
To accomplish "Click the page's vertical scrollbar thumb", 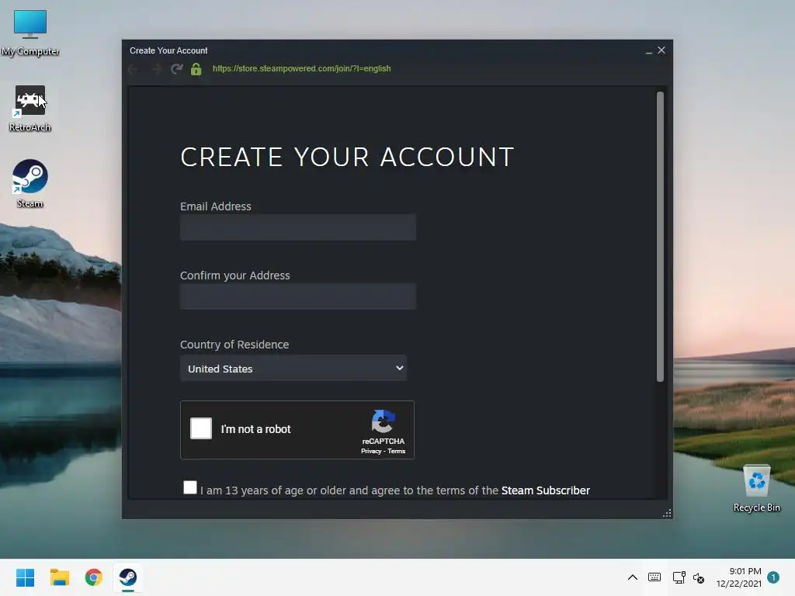I will [x=660, y=236].
